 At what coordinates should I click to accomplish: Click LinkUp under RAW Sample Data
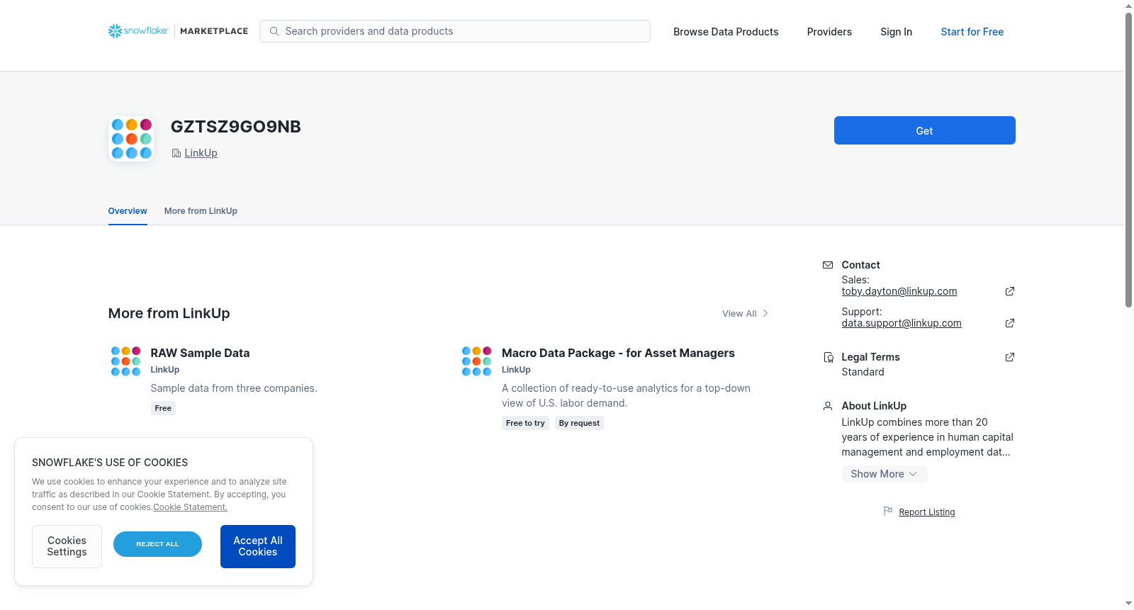(x=164, y=370)
